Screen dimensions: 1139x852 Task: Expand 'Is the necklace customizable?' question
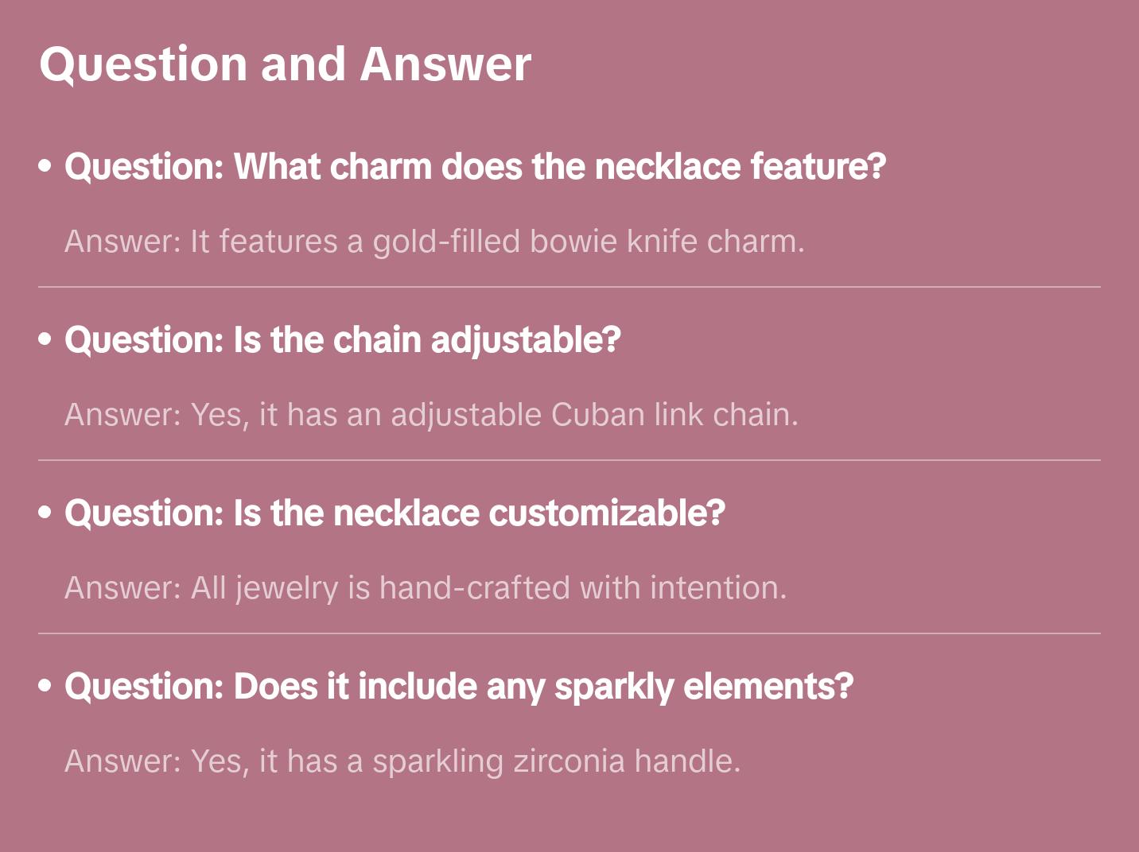click(395, 513)
